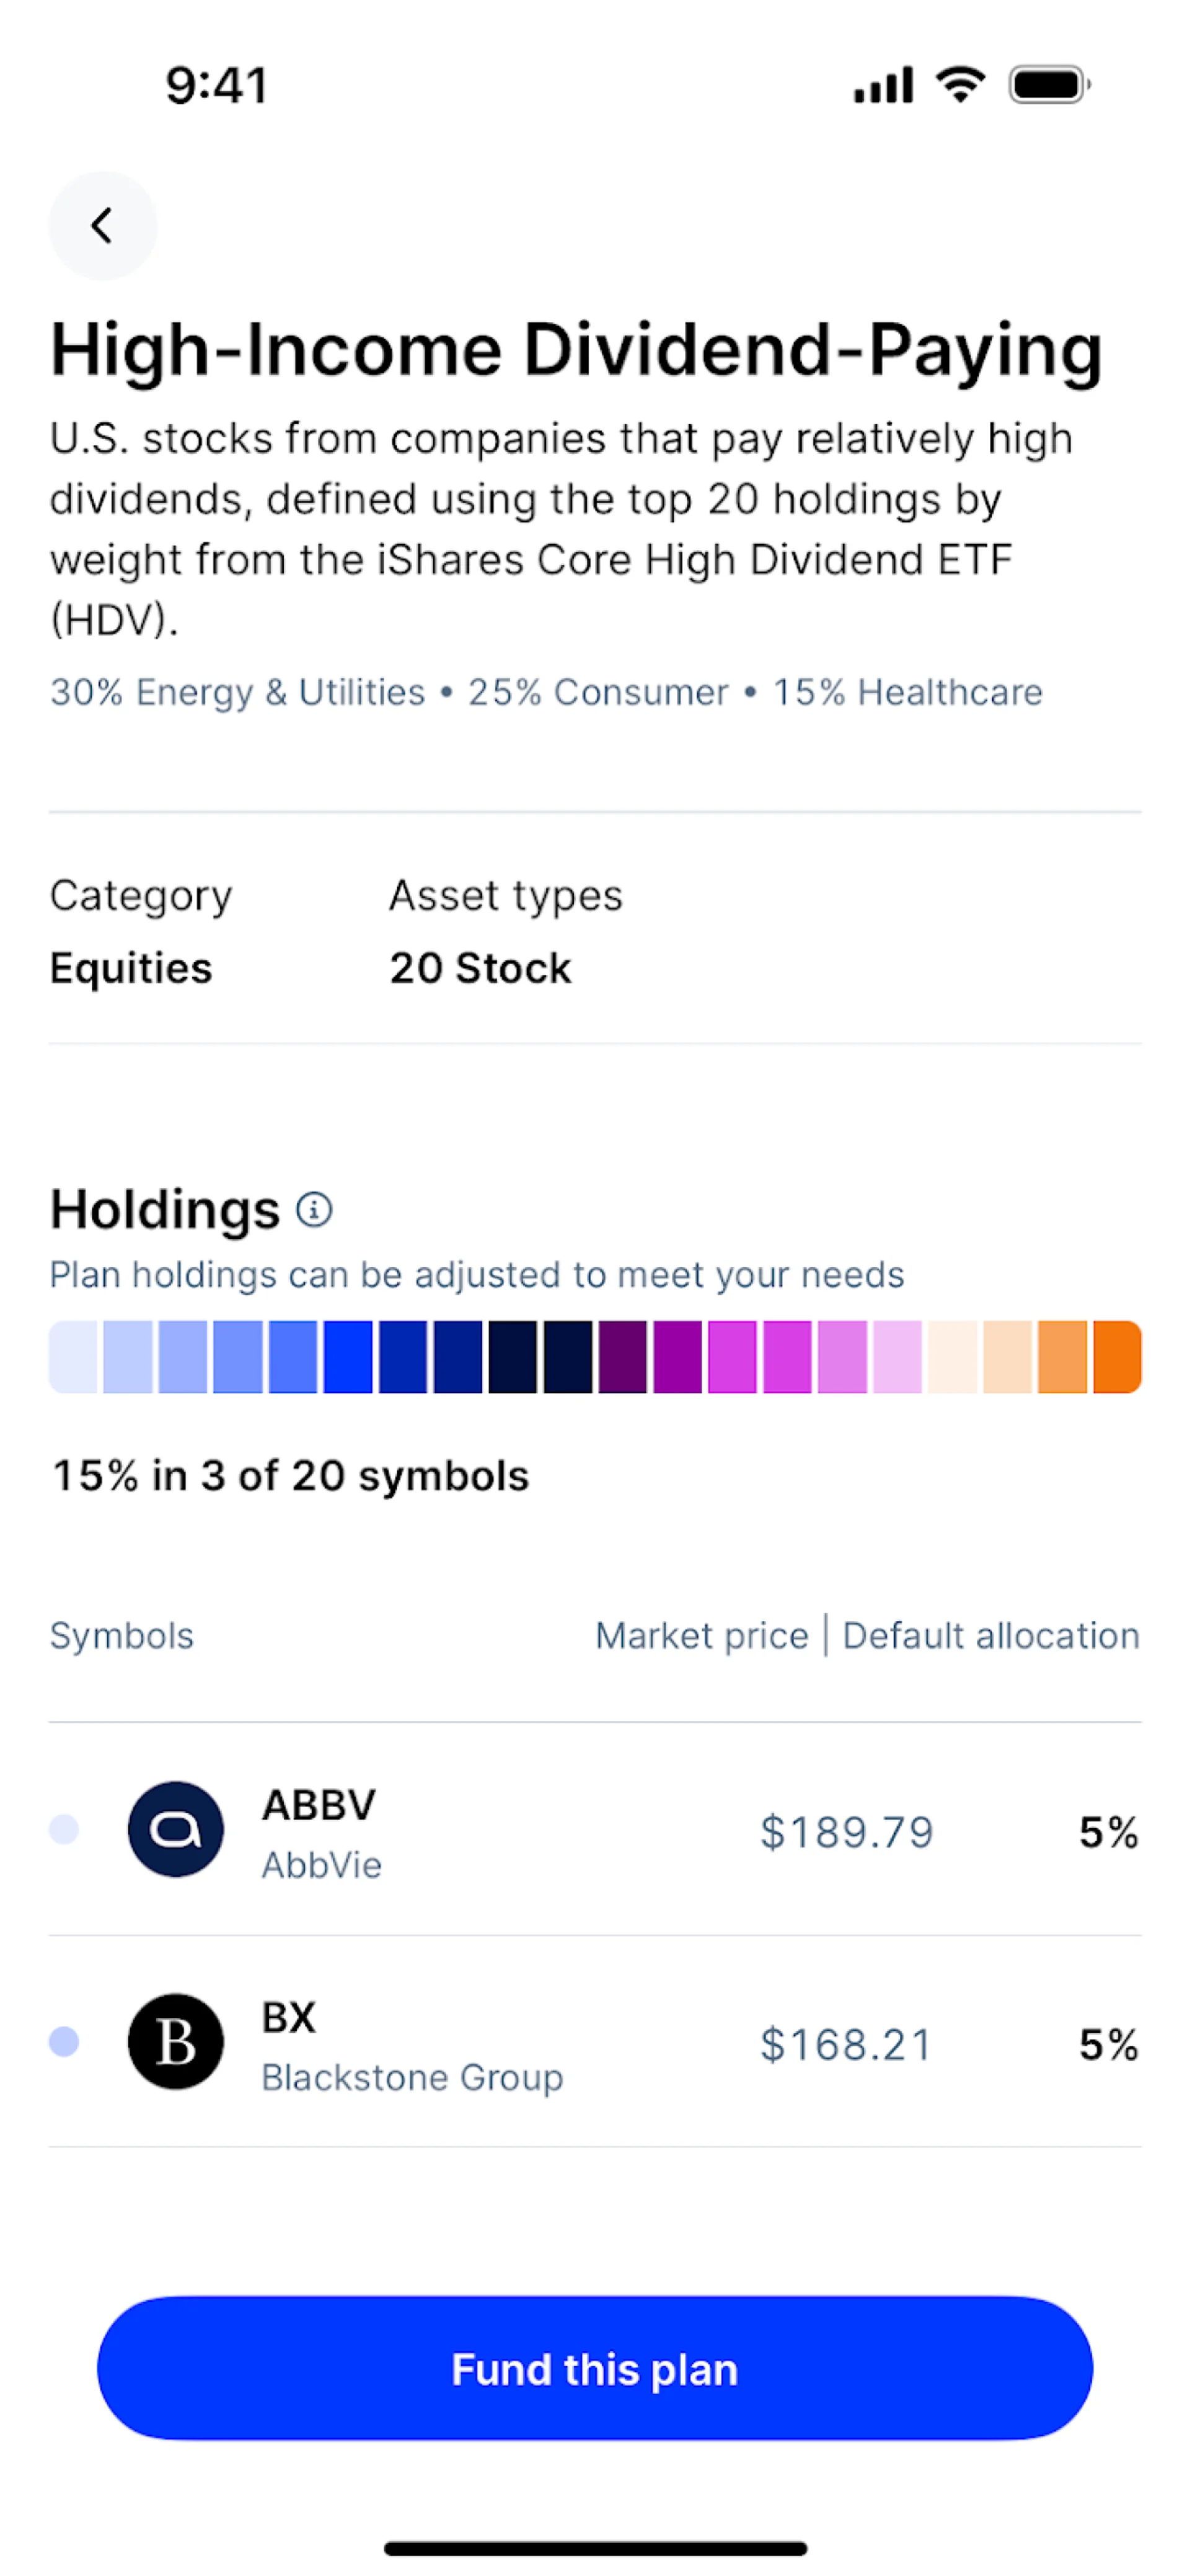Screen dimensions: 1190x2576
Task: Open the ABBV holding row
Action: point(596,1830)
